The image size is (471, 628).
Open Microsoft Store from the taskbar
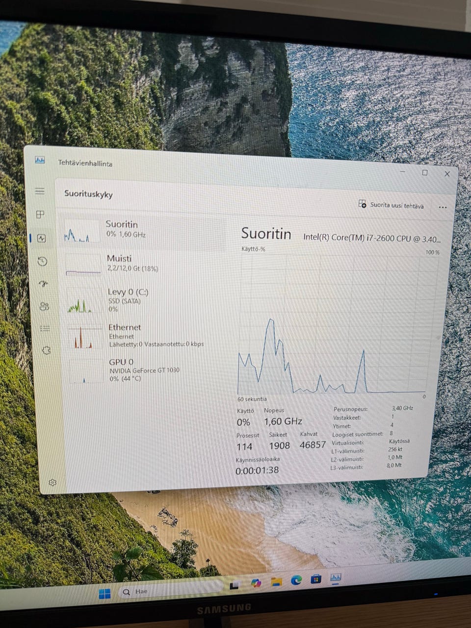(x=316, y=579)
